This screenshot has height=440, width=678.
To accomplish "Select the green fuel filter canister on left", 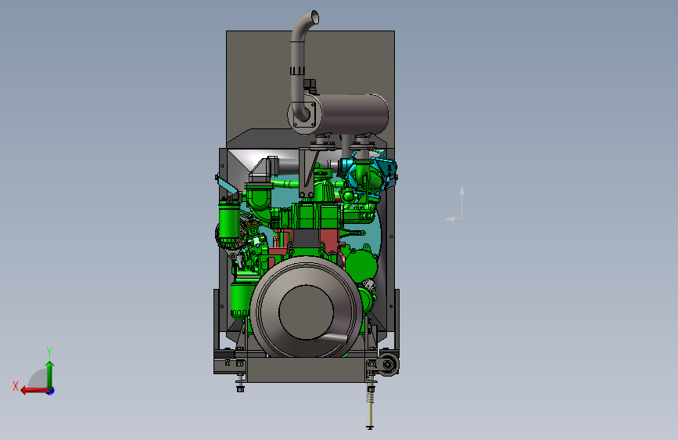I will click(x=229, y=223).
